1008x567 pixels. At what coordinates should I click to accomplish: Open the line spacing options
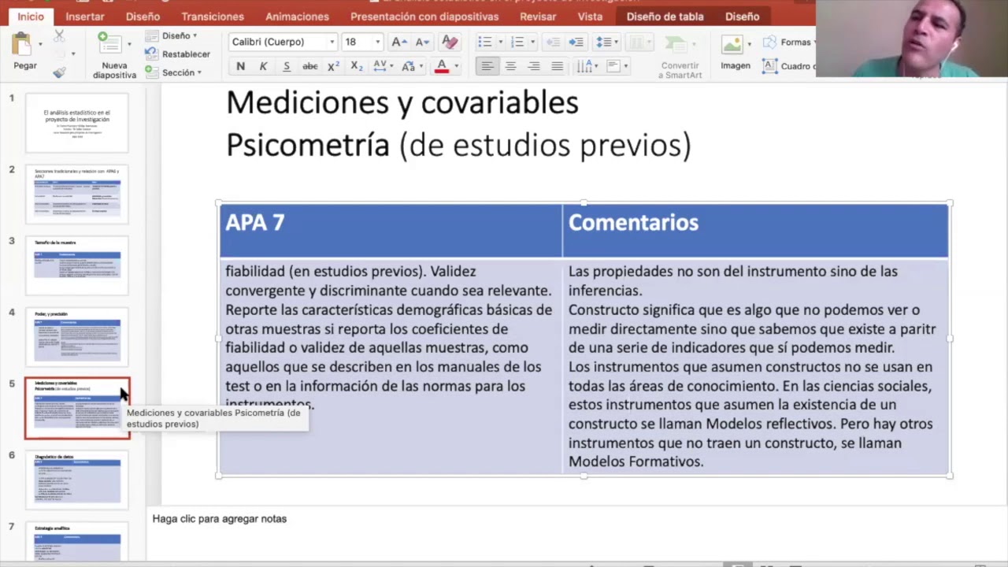click(606, 42)
